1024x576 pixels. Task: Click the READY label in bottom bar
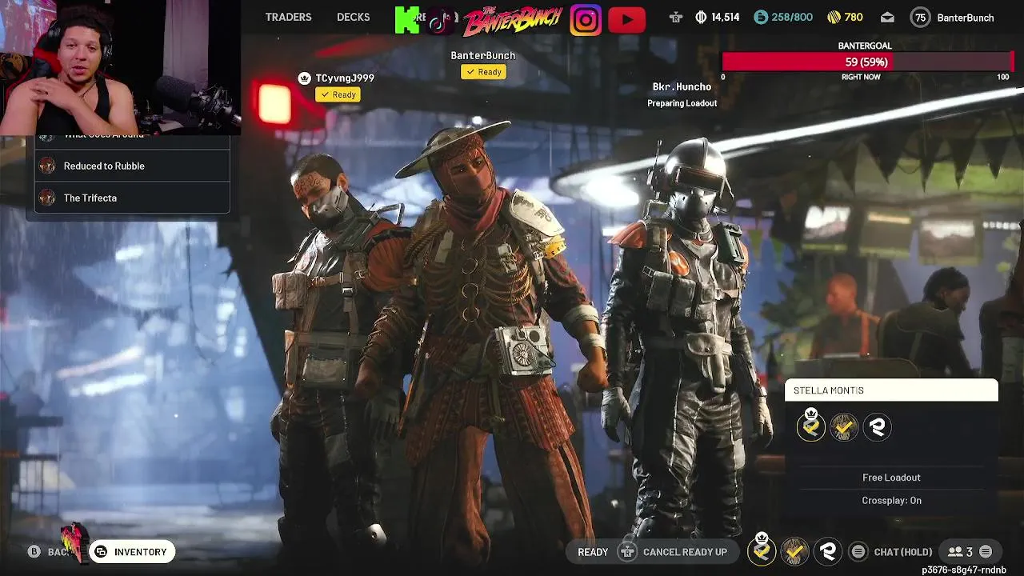(x=593, y=552)
